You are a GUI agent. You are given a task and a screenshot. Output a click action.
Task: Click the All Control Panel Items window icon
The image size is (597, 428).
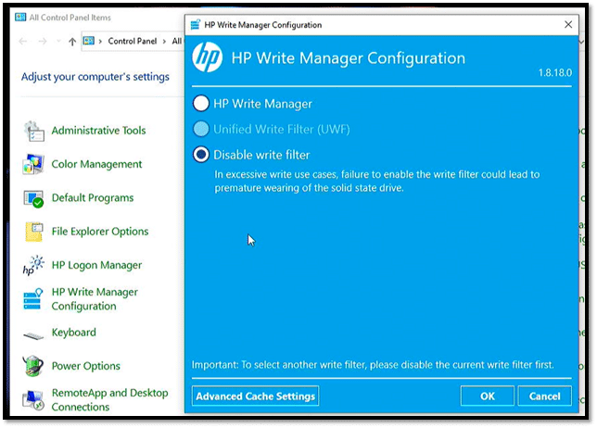pyautogui.click(x=20, y=17)
